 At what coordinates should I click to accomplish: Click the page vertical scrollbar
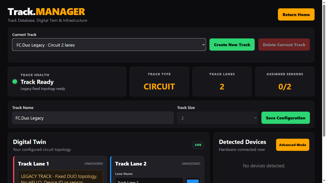point(324,71)
